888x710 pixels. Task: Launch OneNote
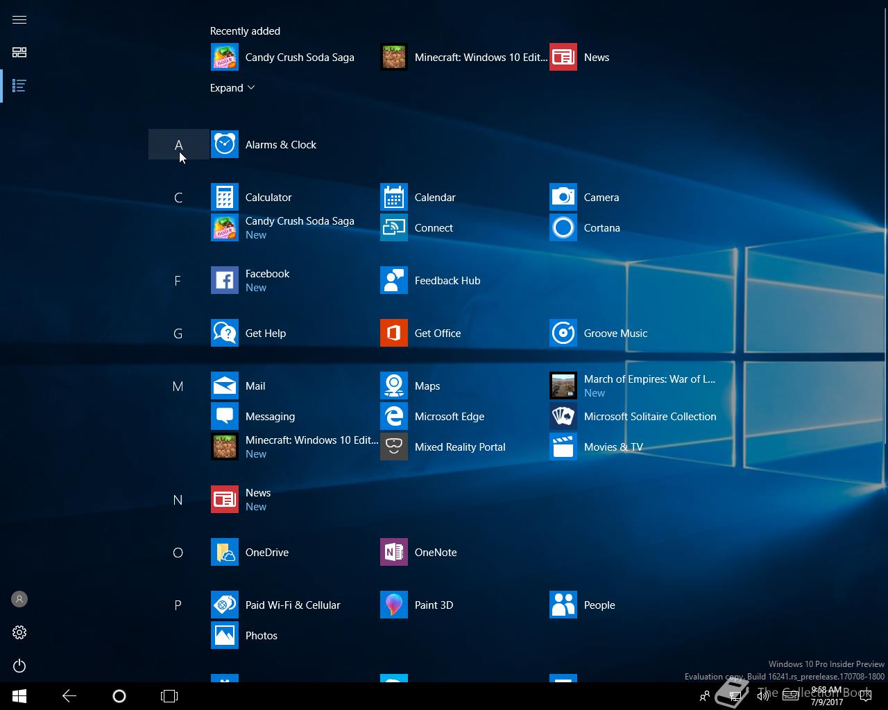pos(463,552)
